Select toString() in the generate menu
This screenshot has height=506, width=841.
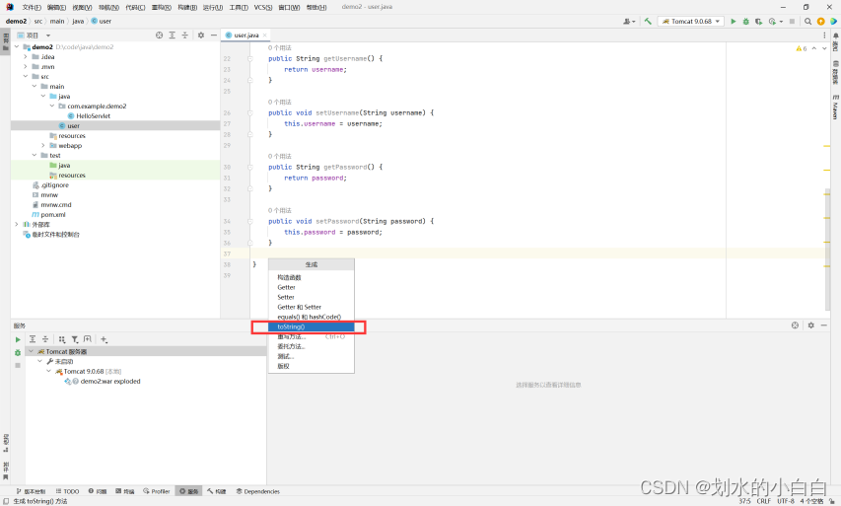coord(312,326)
